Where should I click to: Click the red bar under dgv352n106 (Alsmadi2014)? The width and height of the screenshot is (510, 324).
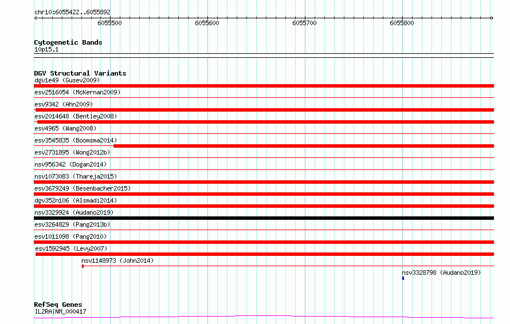click(x=264, y=206)
